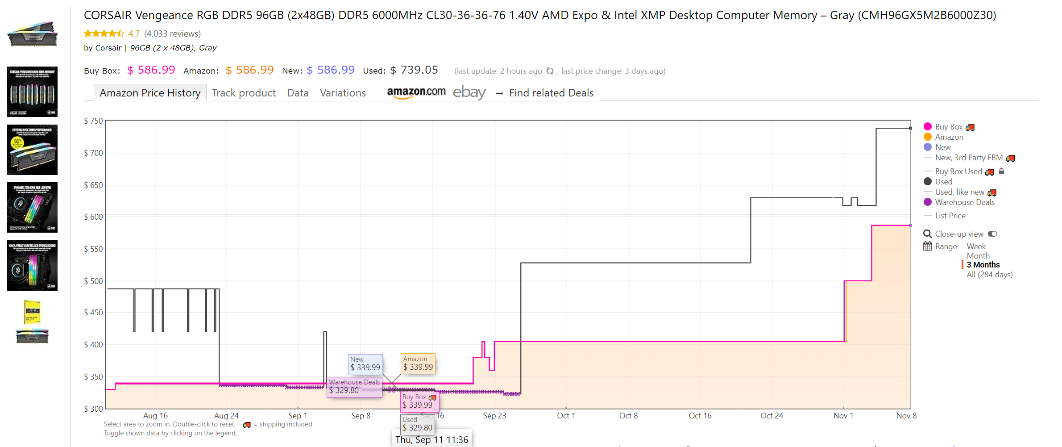This screenshot has height=447, width=1062.
Task: Click the blue New price $ 586.99
Action: click(x=331, y=70)
